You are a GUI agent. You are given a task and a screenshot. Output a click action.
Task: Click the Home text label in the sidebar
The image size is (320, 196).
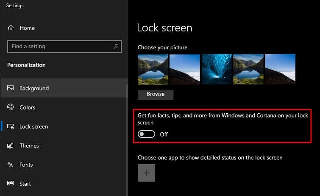(27, 28)
